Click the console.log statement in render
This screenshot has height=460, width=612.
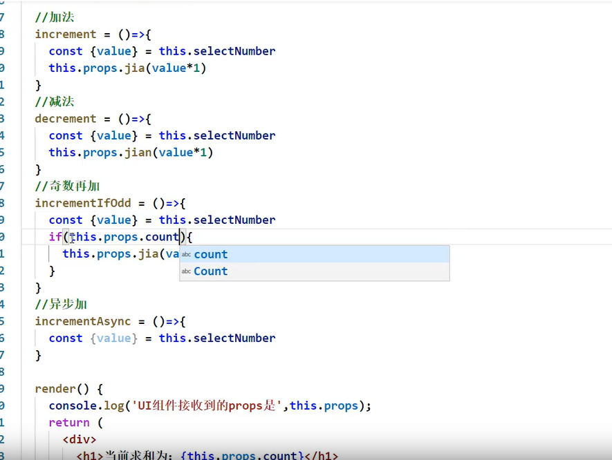point(210,406)
